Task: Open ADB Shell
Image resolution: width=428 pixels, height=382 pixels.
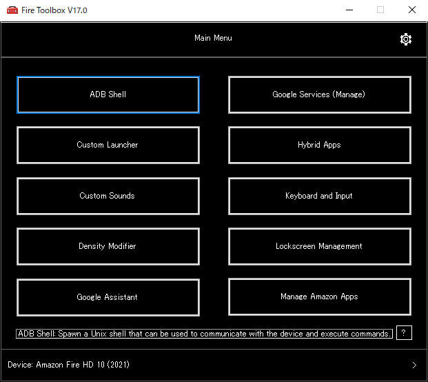Action: (108, 94)
